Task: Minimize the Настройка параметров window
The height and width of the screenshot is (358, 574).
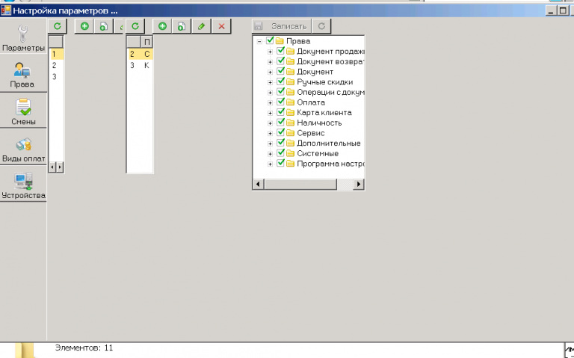Action: pyautogui.click(x=552, y=10)
